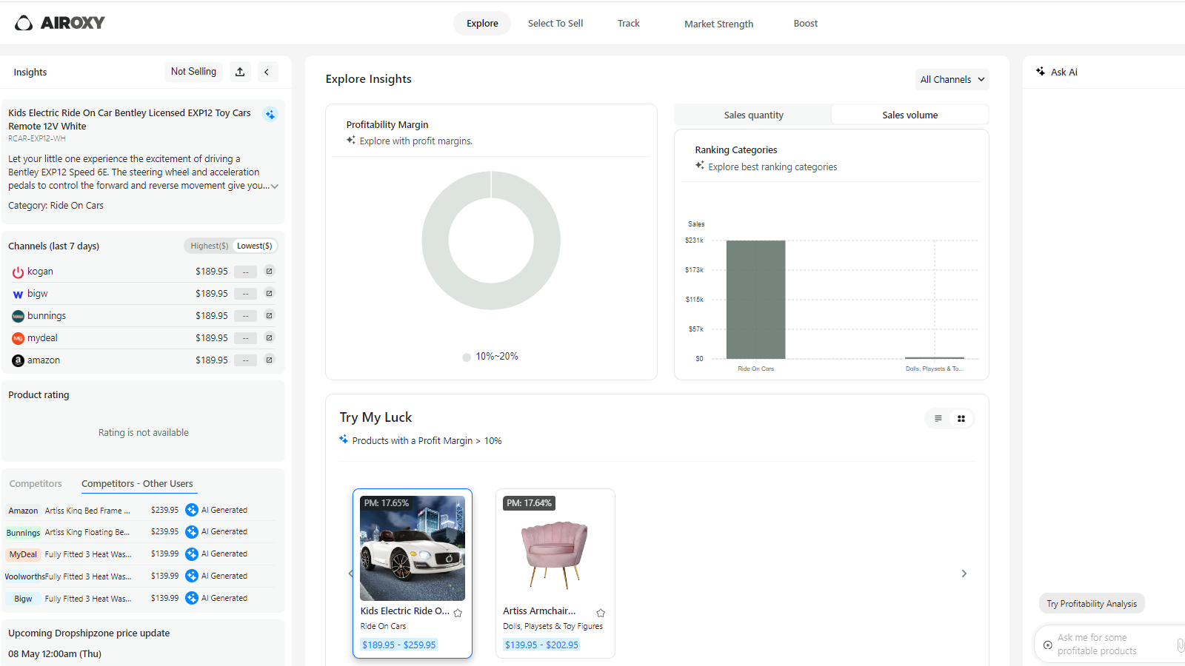Switch Try My Luck to list view

[x=938, y=419]
